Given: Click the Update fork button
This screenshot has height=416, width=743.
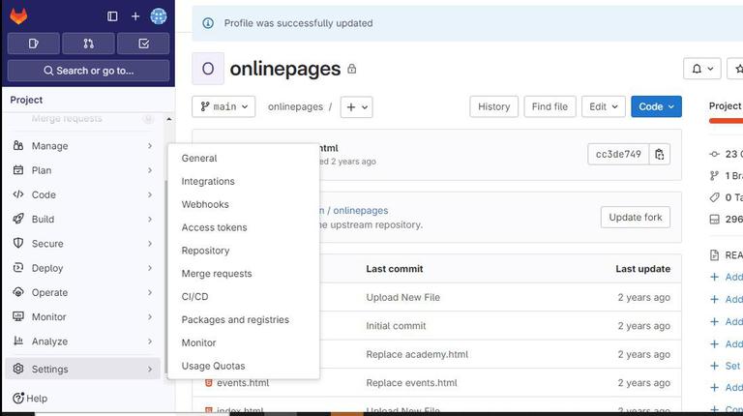Looking at the screenshot, I should (636, 217).
